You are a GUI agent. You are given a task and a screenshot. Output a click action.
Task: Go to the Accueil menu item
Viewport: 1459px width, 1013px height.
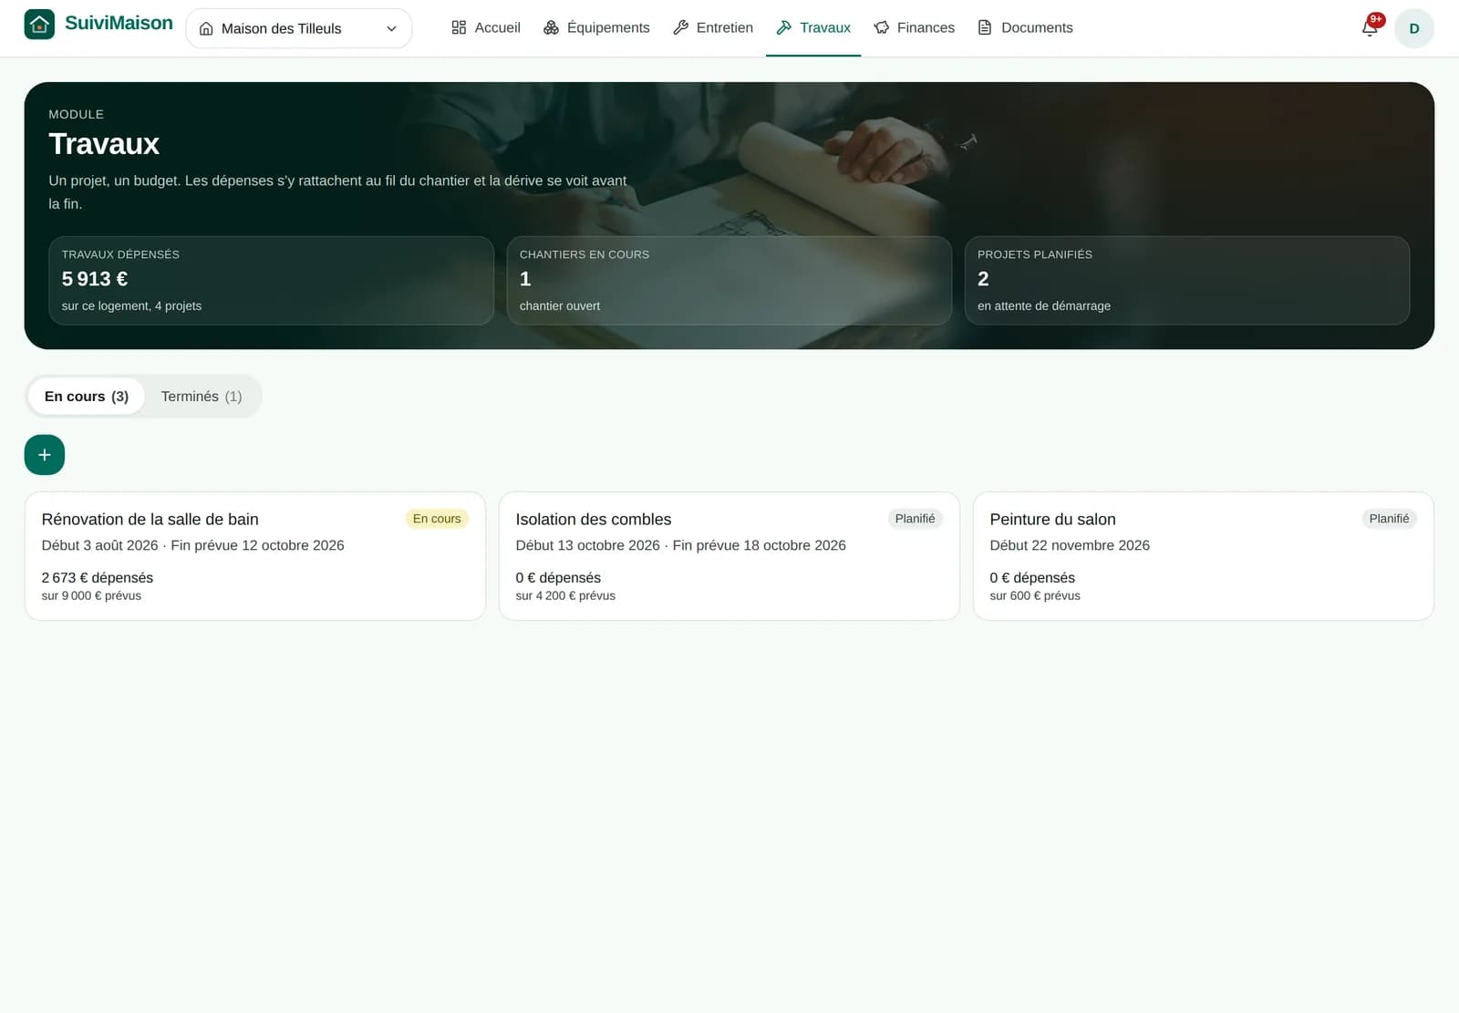486,28
